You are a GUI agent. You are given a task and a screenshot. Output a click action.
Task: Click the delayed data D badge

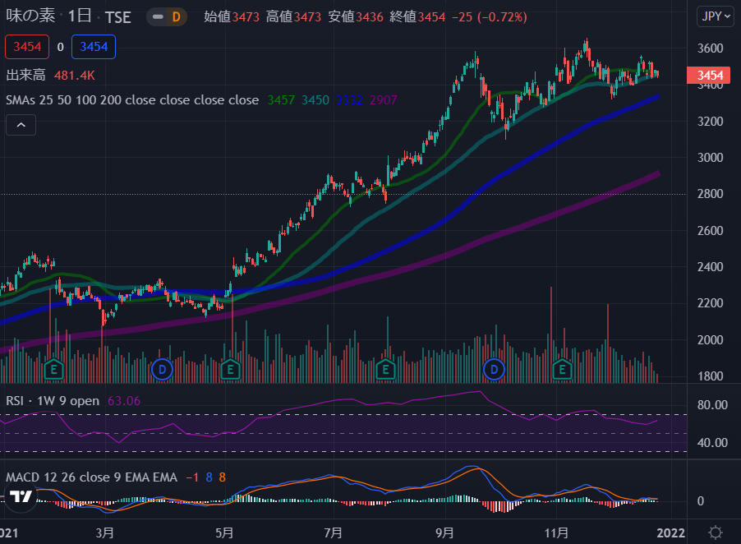[177, 17]
